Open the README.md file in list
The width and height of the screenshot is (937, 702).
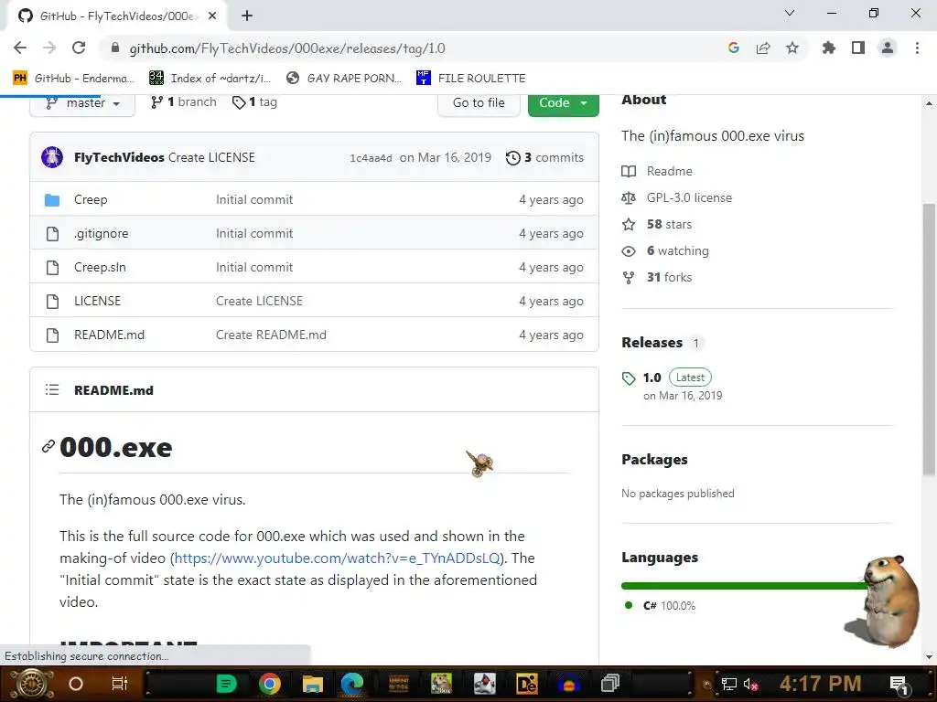click(110, 335)
